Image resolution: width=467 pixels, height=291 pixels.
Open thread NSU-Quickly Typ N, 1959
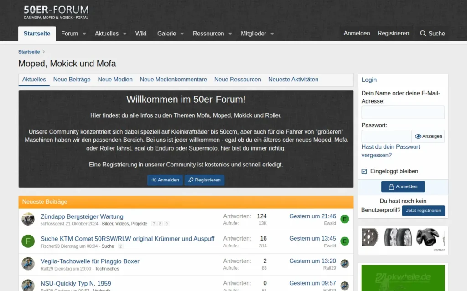coord(76,284)
